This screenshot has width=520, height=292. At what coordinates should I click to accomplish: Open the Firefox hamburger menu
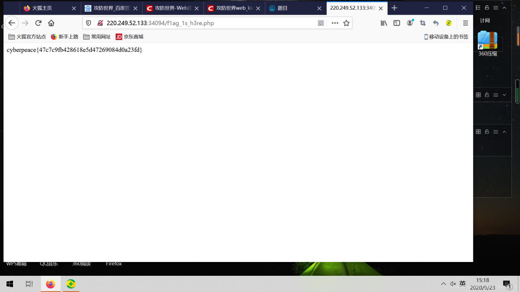466,23
